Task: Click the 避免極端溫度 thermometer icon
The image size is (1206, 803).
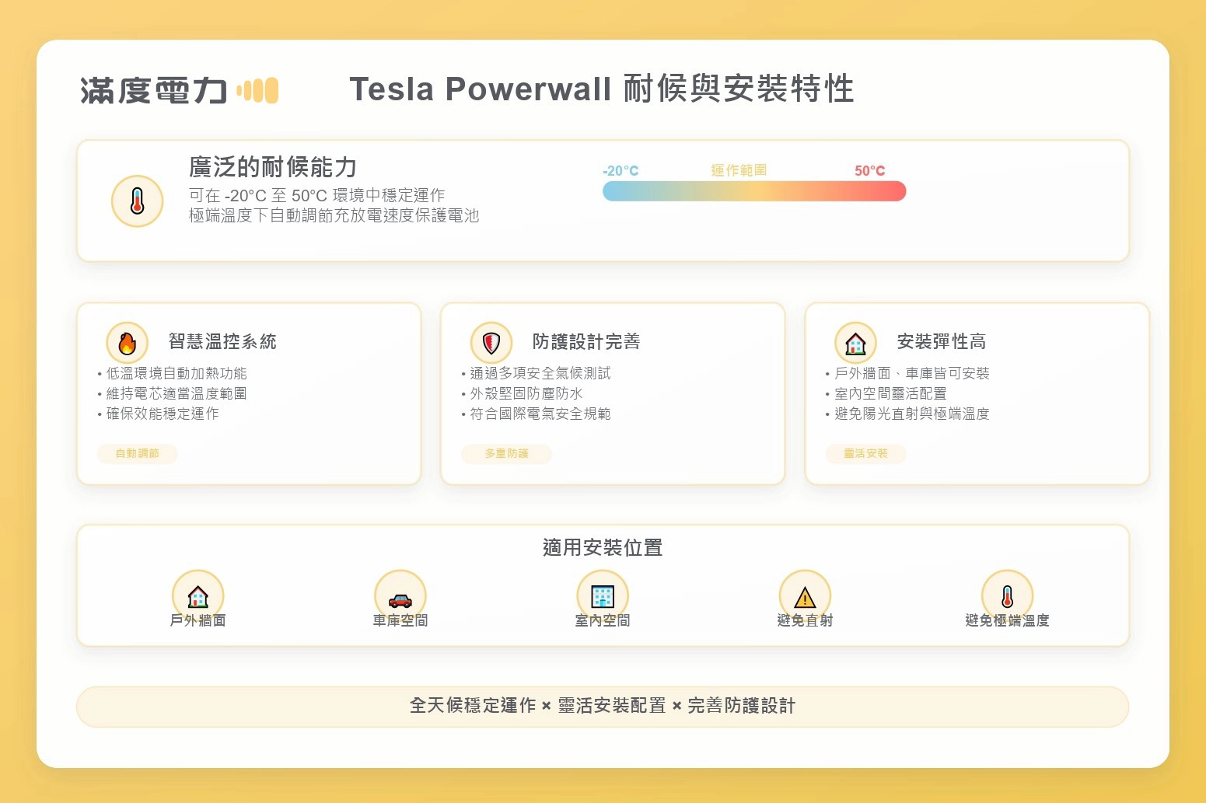Action: (x=1008, y=596)
